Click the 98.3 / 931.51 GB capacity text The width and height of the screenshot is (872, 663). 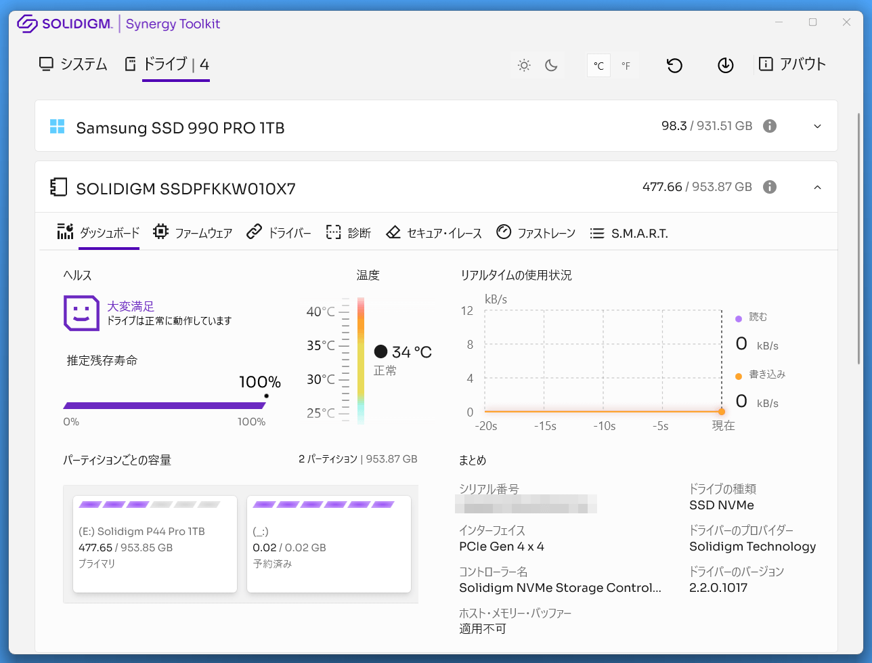point(707,126)
